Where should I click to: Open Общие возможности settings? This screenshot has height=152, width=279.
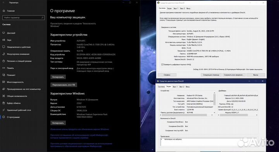tap(15, 96)
